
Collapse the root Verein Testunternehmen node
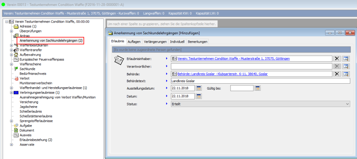point(7,22)
